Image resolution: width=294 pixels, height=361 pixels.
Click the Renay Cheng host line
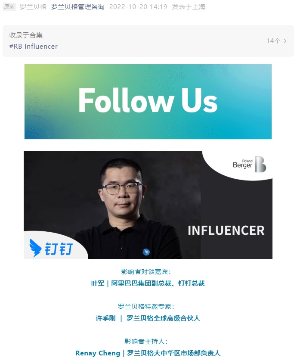(148, 353)
